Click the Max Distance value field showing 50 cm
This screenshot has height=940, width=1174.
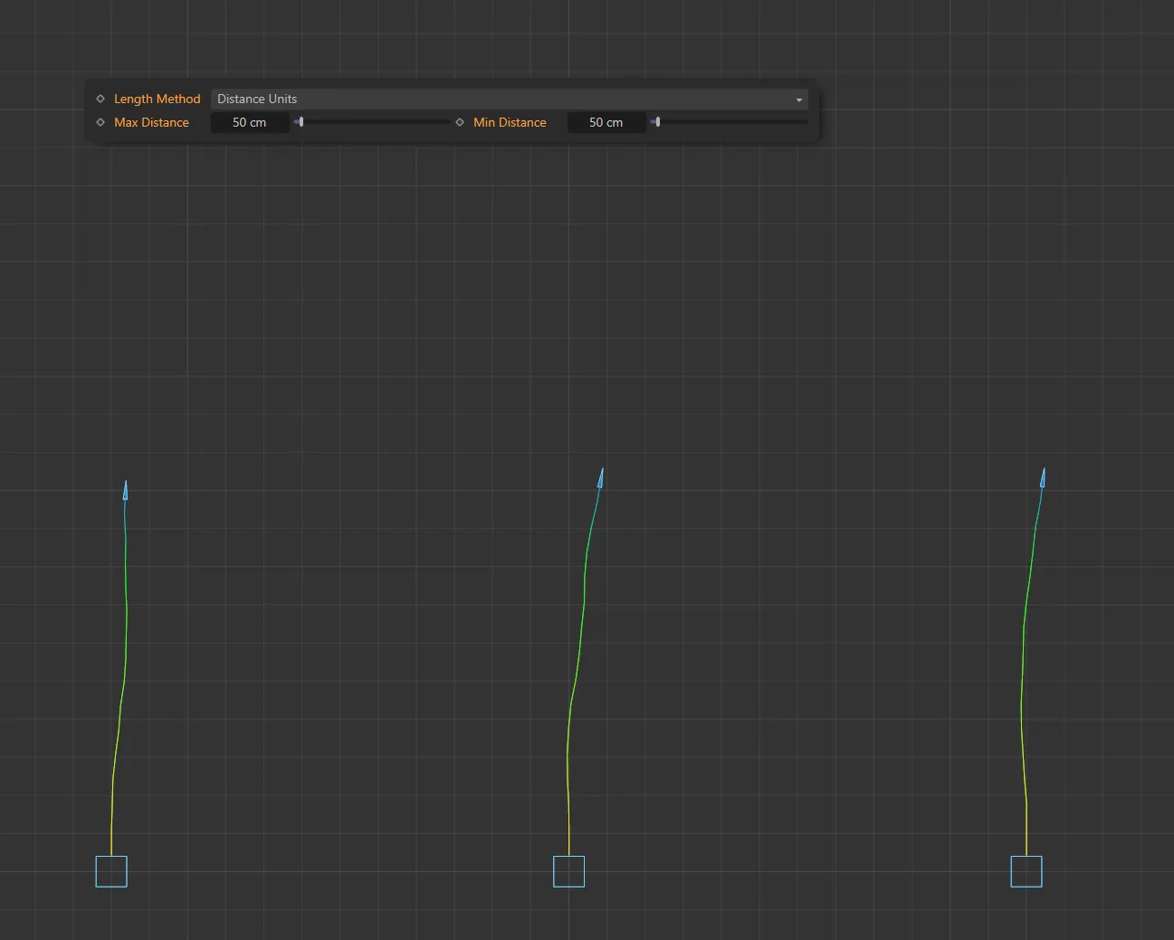point(250,122)
